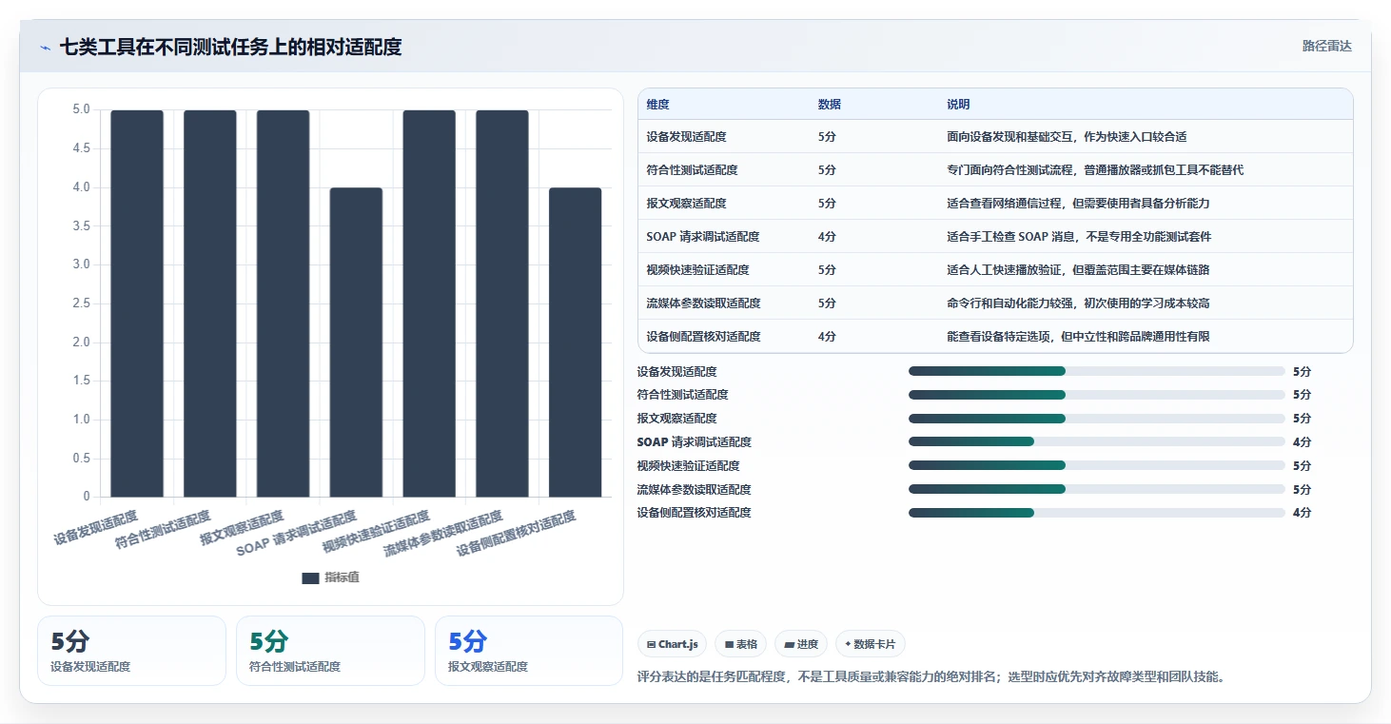Click the y-axis value 2.5
The image size is (1391, 724).
pos(81,303)
